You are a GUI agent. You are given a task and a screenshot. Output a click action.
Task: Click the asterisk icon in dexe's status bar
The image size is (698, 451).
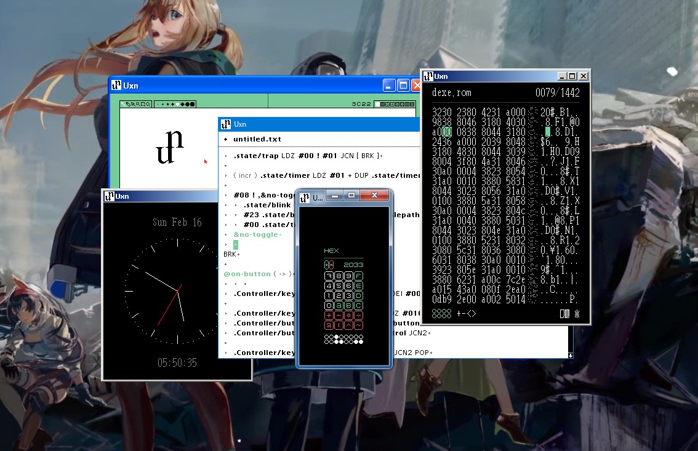tap(577, 314)
